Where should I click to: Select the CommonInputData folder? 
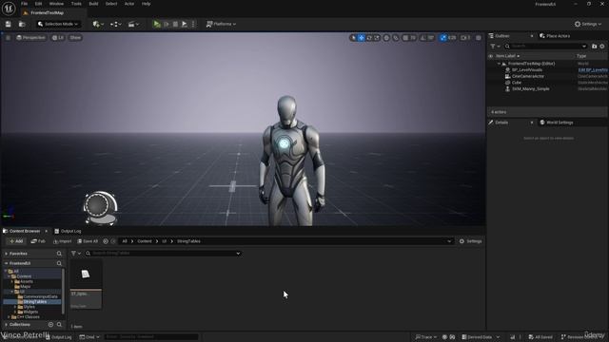pos(40,296)
